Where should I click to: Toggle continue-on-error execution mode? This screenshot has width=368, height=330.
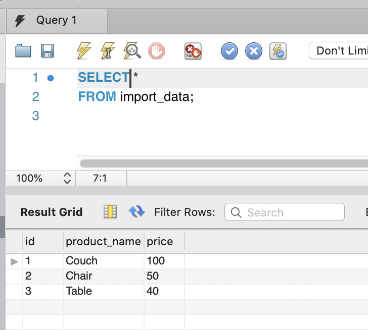click(193, 50)
